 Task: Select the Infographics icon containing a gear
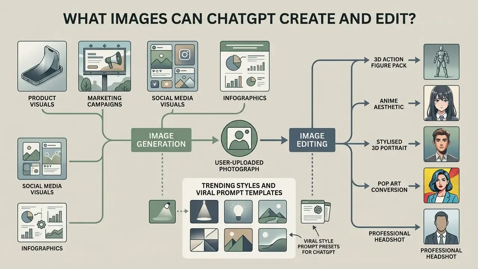click(x=42, y=222)
